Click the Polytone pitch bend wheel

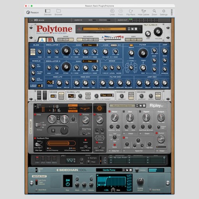39,95
